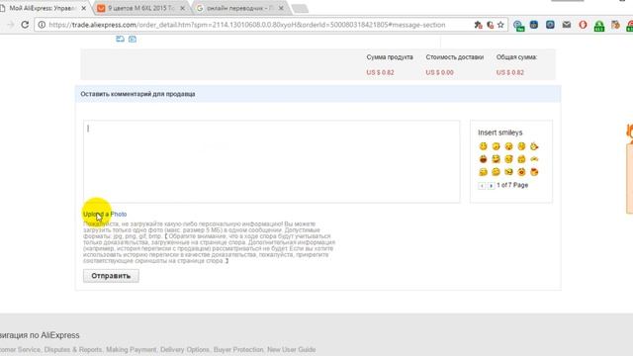
Task: Insert the last smiley in the middle row
Action: click(x=534, y=159)
